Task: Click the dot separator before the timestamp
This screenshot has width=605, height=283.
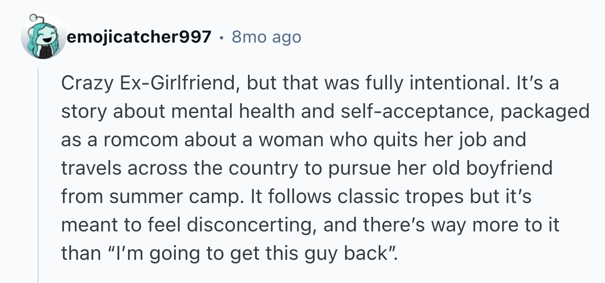Action: click(x=221, y=37)
